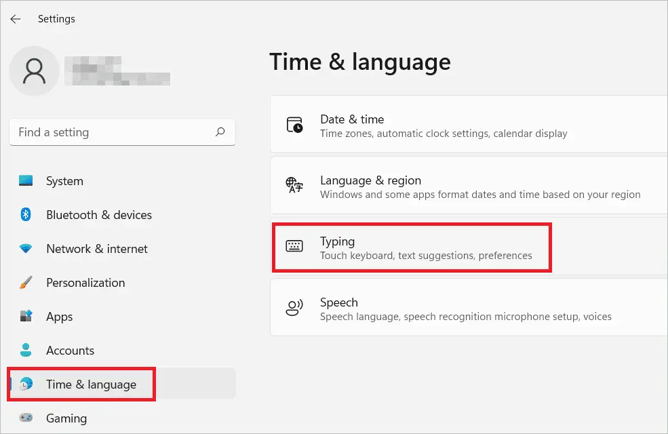Go back using the back arrow

tap(15, 19)
